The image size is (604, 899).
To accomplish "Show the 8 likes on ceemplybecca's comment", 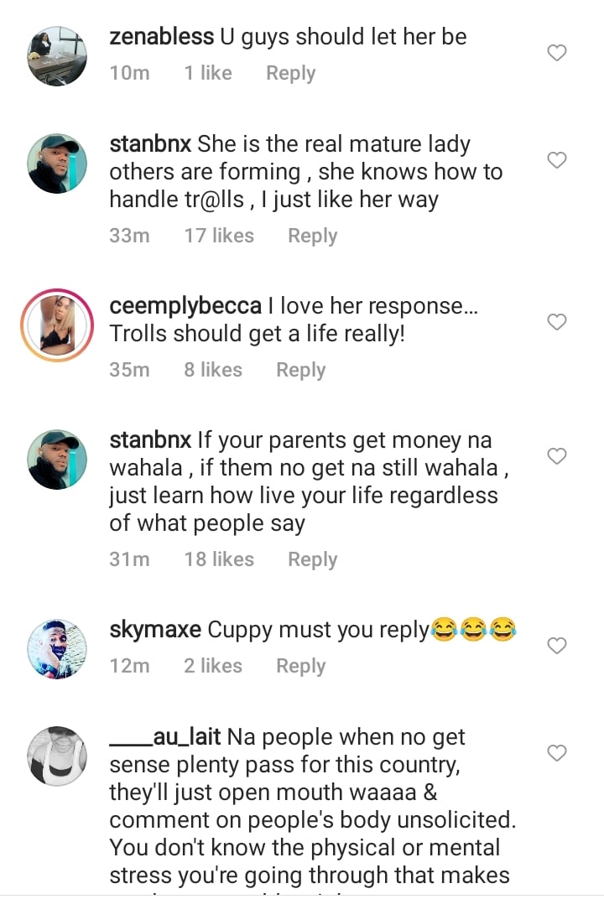I will 213,370.
